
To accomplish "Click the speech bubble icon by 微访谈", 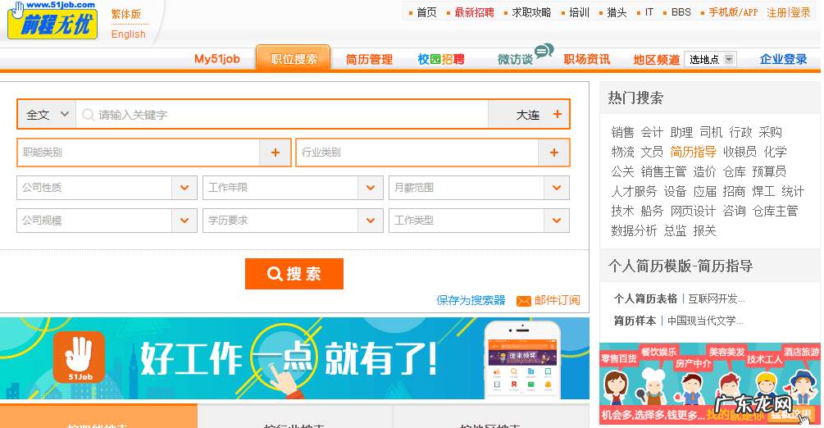I will (544, 52).
